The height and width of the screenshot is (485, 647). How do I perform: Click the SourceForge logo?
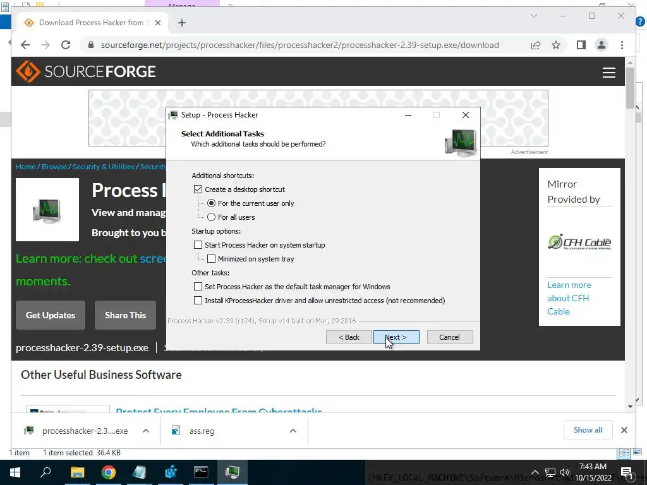(x=85, y=71)
